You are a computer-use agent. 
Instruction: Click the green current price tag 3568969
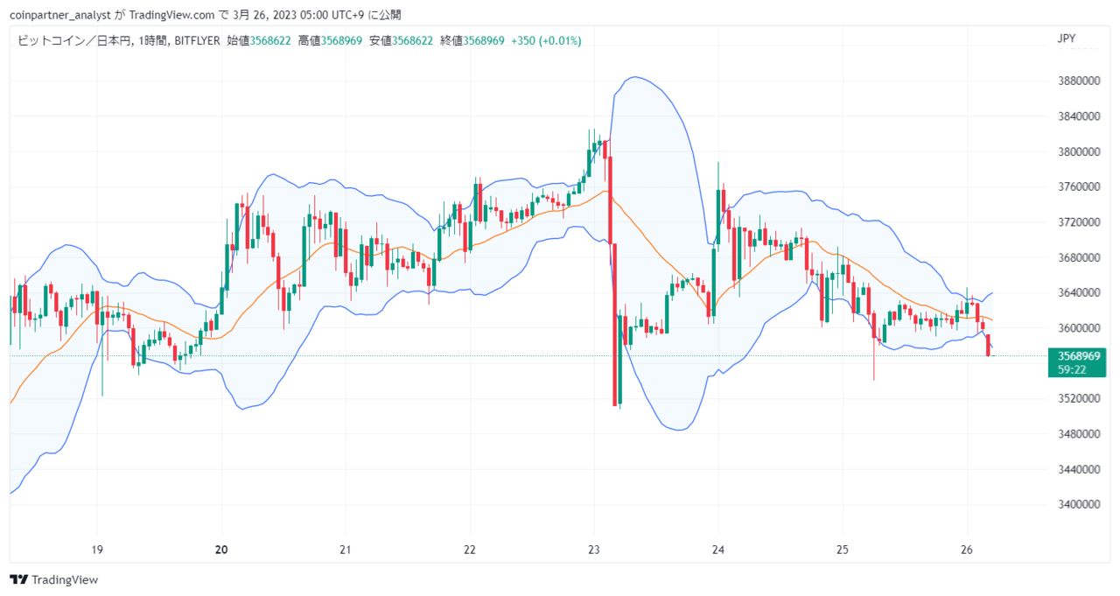(x=1078, y=356)
